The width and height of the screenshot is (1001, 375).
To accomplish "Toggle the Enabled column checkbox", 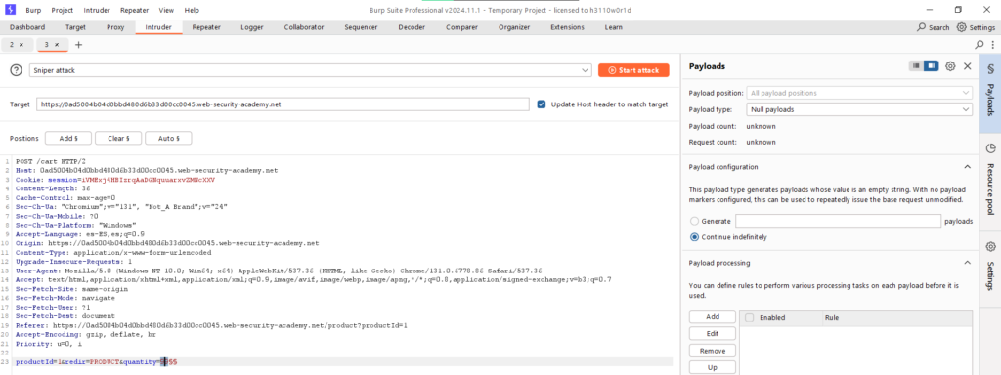I will tap(750, 317).
